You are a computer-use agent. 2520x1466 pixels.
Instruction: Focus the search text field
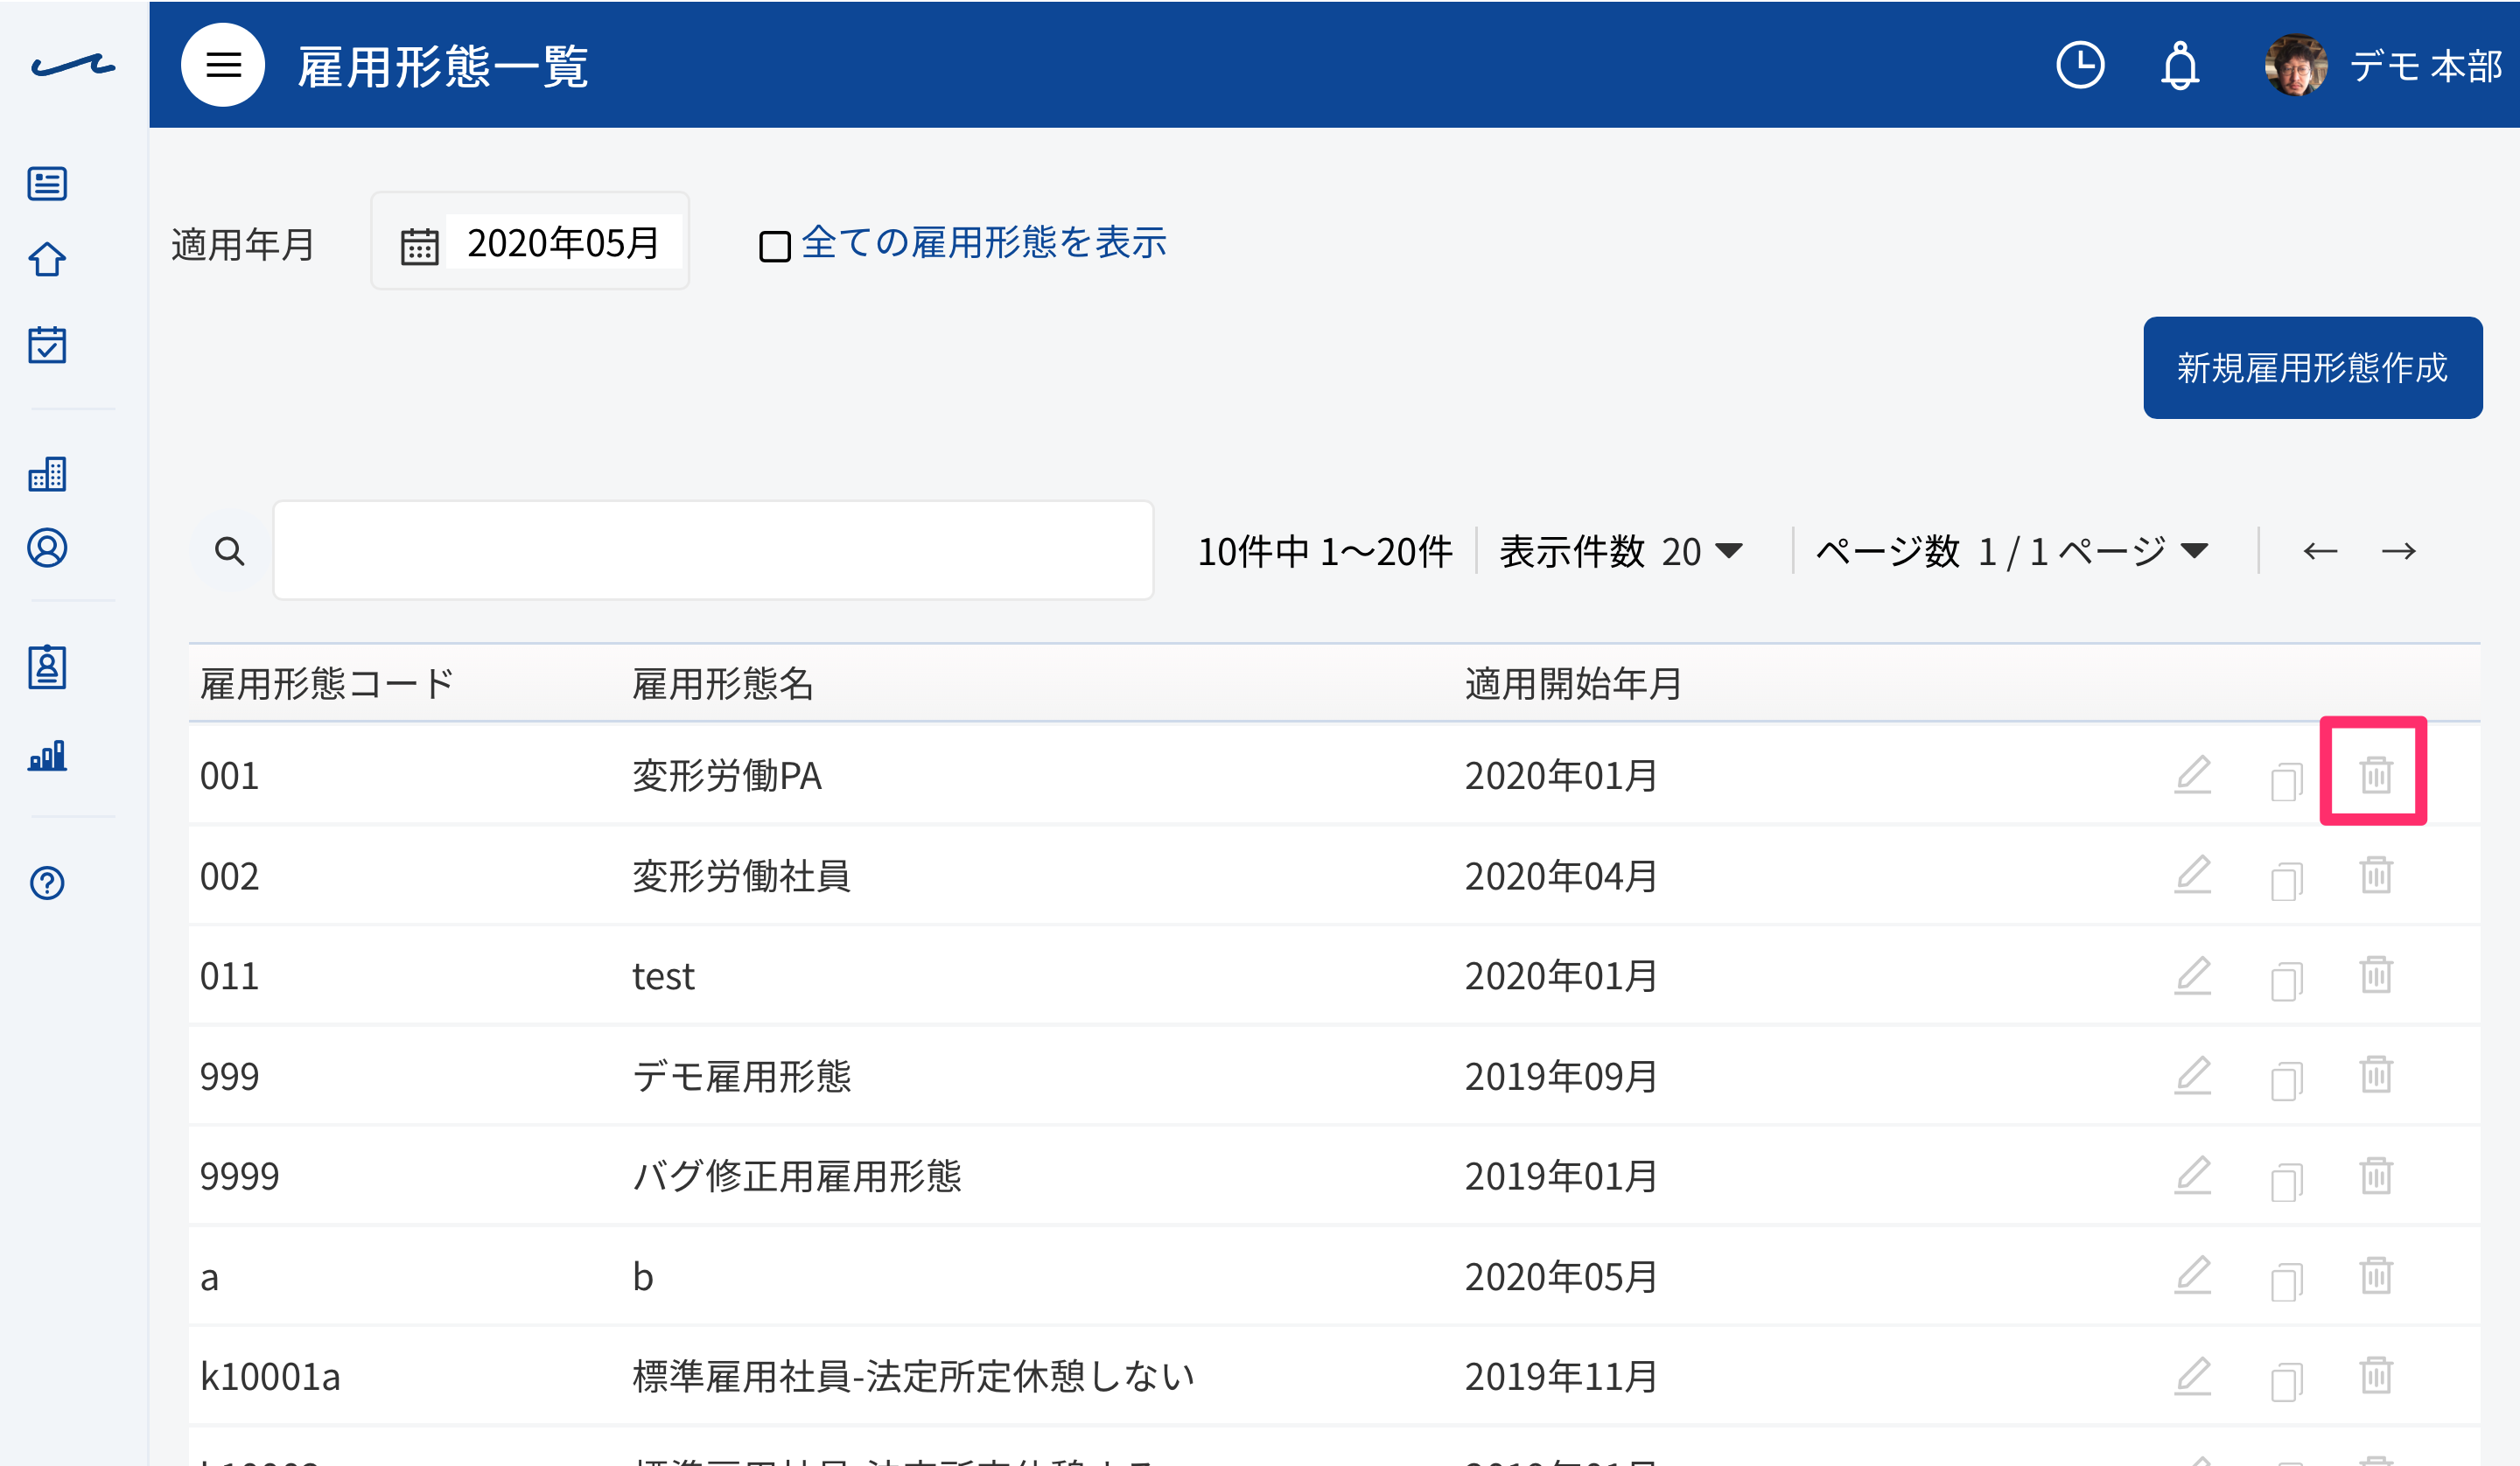click(713, 550)
